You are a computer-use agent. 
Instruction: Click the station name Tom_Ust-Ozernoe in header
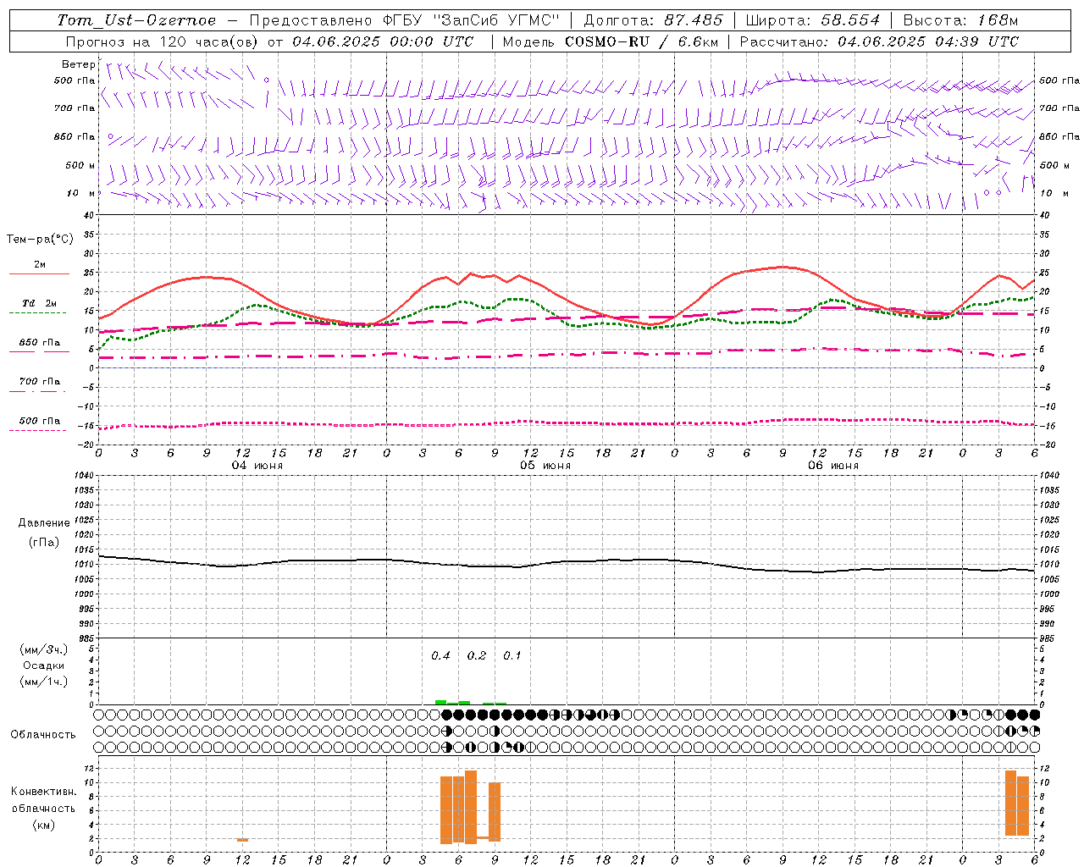tap(136, 20)
